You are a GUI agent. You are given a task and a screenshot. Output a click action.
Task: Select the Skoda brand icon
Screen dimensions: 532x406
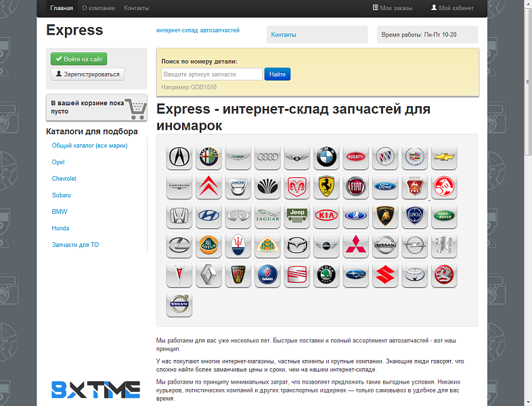[326, 275]
